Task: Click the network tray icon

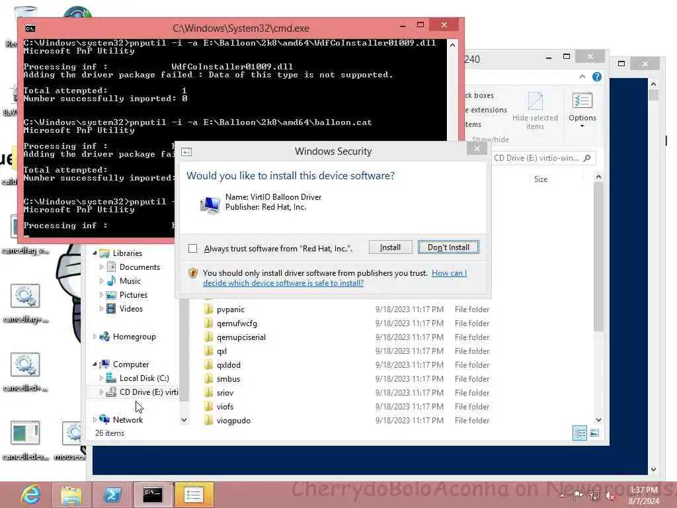Action: 594,496
